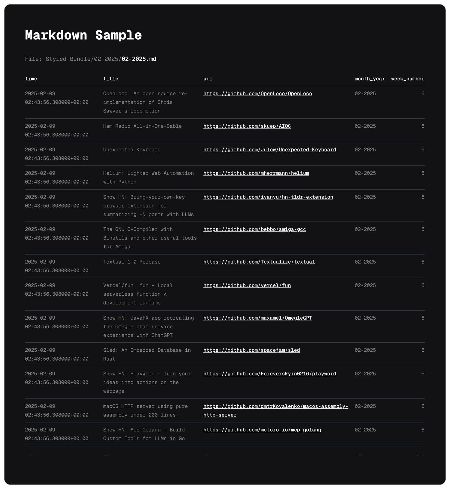Viewport: 450px width, 489px height.
Task: Click the "month_year" column header
Action: click(369, 79)
